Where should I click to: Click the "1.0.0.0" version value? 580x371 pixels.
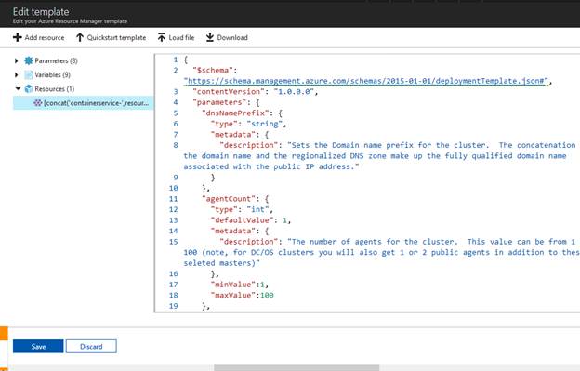[x=295, y=92]
